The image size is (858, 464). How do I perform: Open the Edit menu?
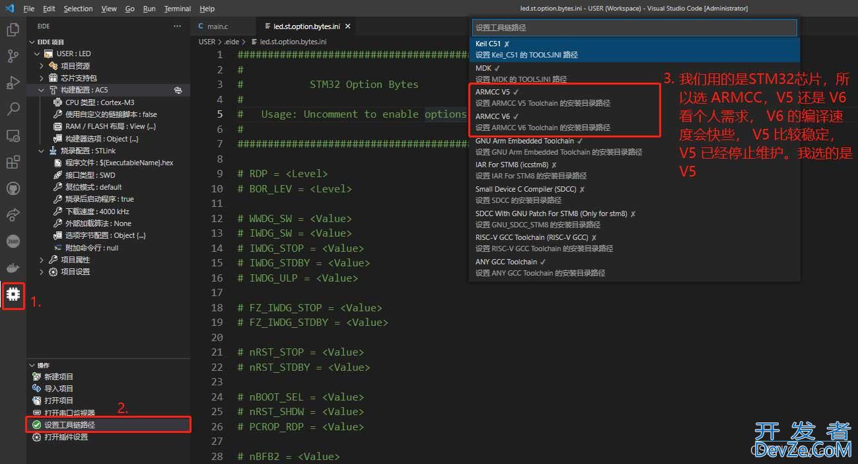49,9
